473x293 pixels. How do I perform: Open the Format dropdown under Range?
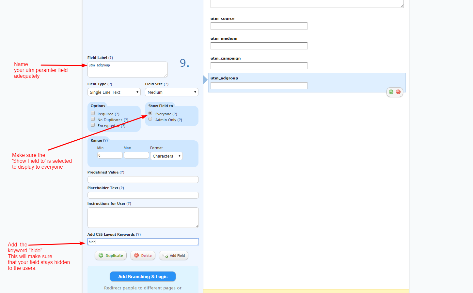(166, 156)
